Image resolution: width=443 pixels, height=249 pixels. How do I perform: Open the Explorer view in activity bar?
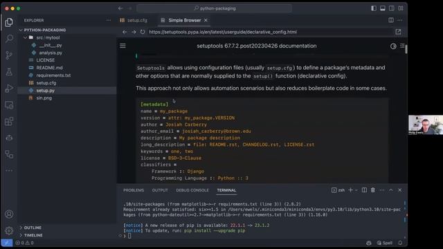tap(9, 22)
